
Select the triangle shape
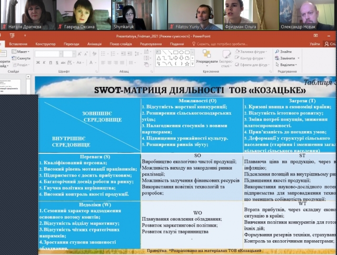click(x=158, y=58)
